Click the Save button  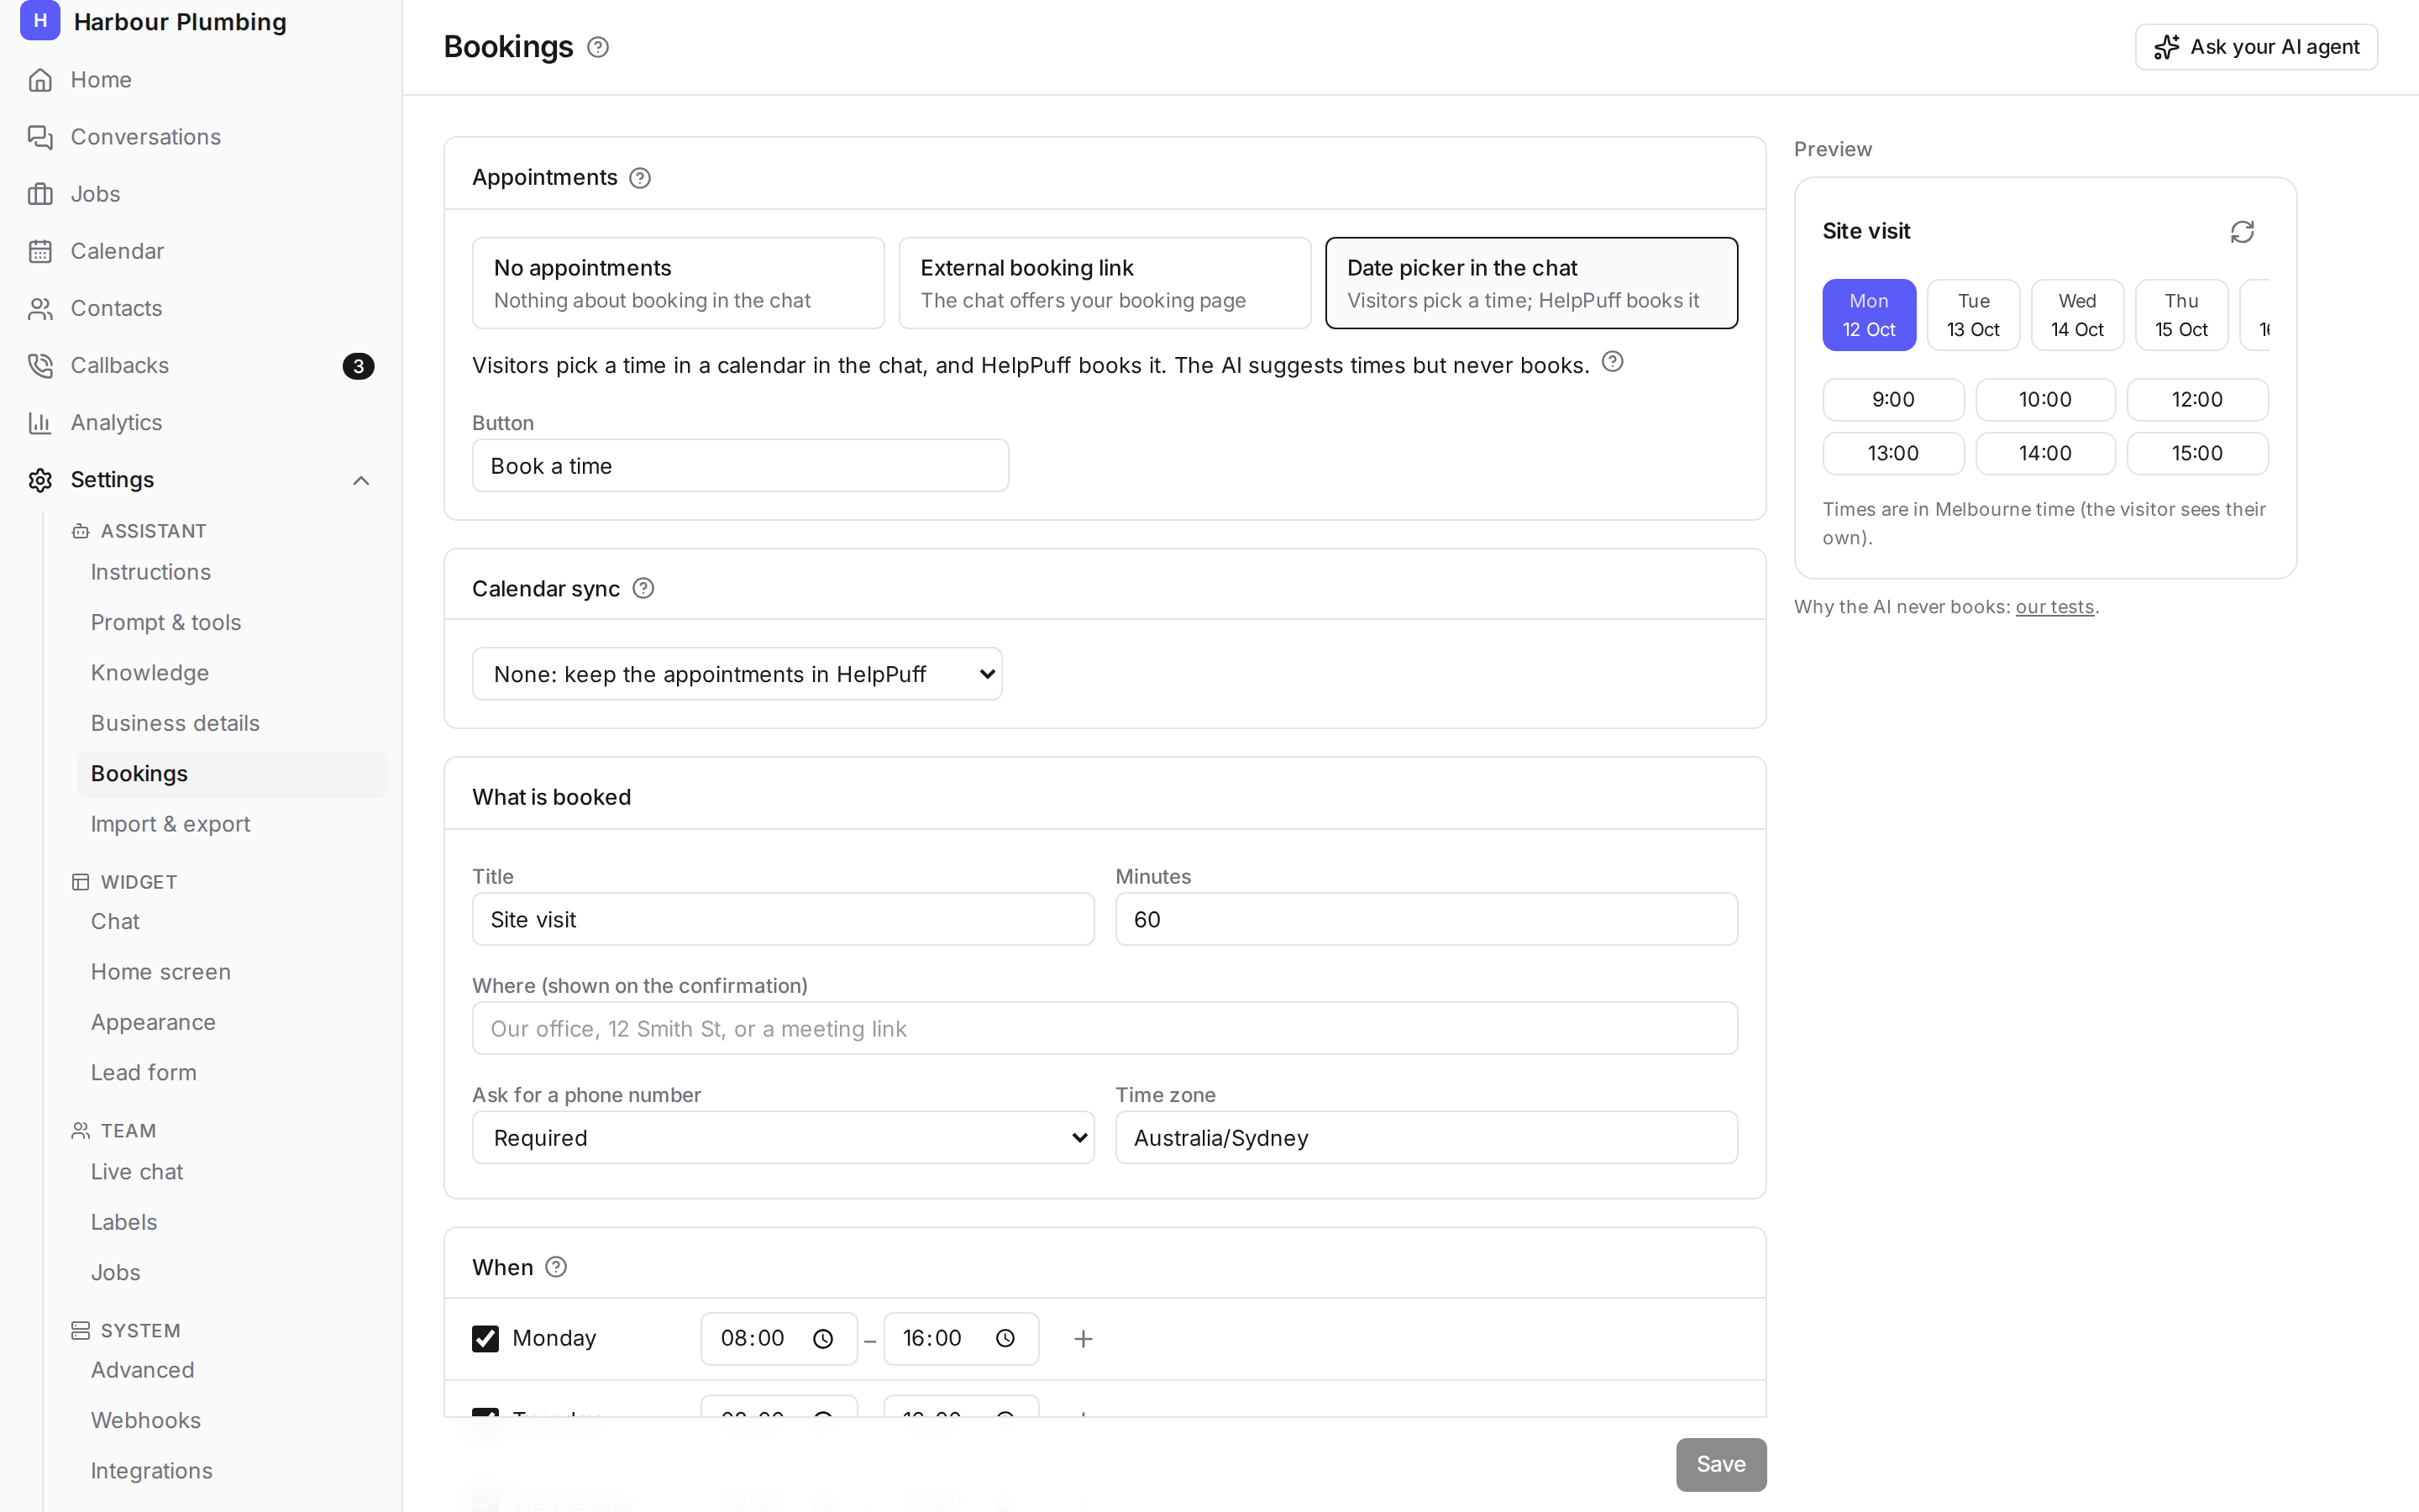(1720, 1464)
